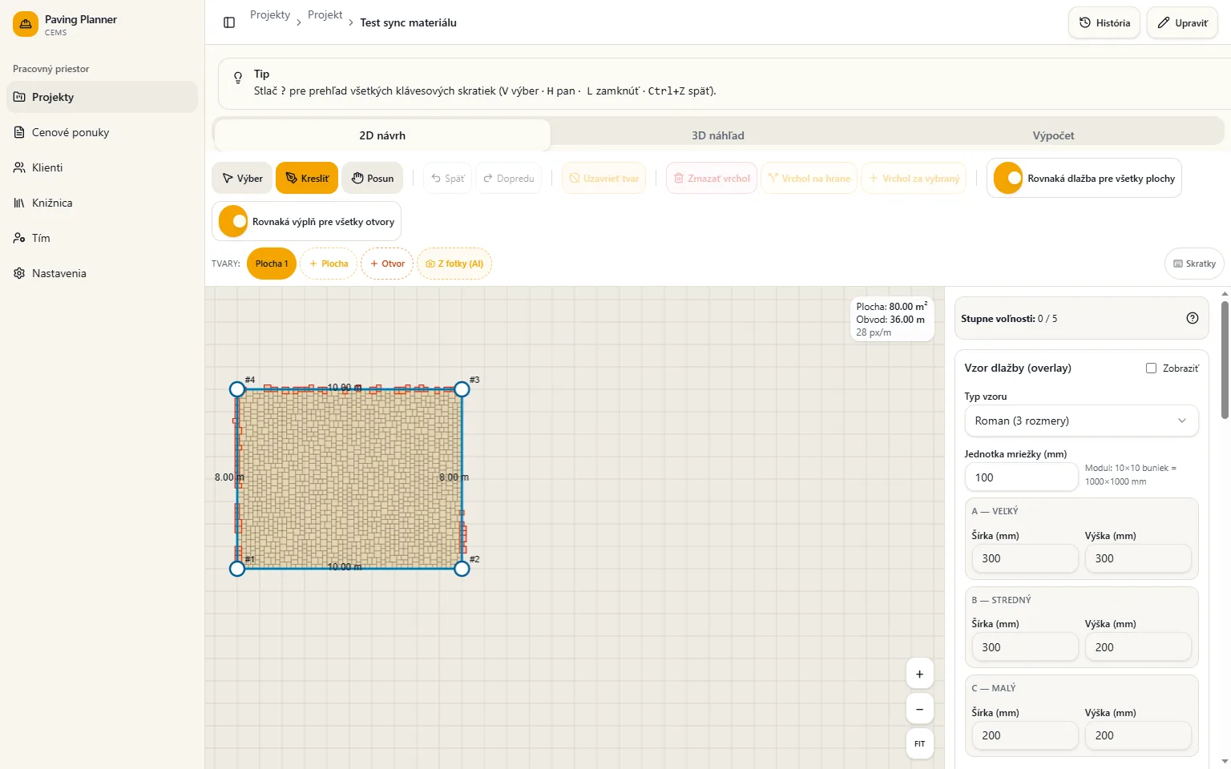Click the Projekt breadcrumb link
The width and height of the screenshot is (1231, 769).
coord(325,14)
